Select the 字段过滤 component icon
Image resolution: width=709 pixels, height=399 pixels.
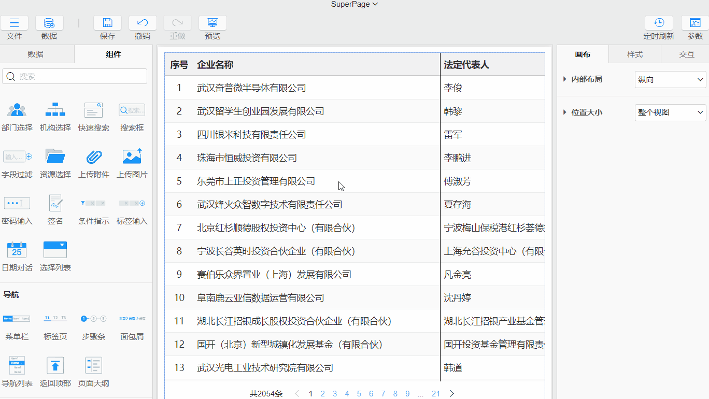[17, 156]
